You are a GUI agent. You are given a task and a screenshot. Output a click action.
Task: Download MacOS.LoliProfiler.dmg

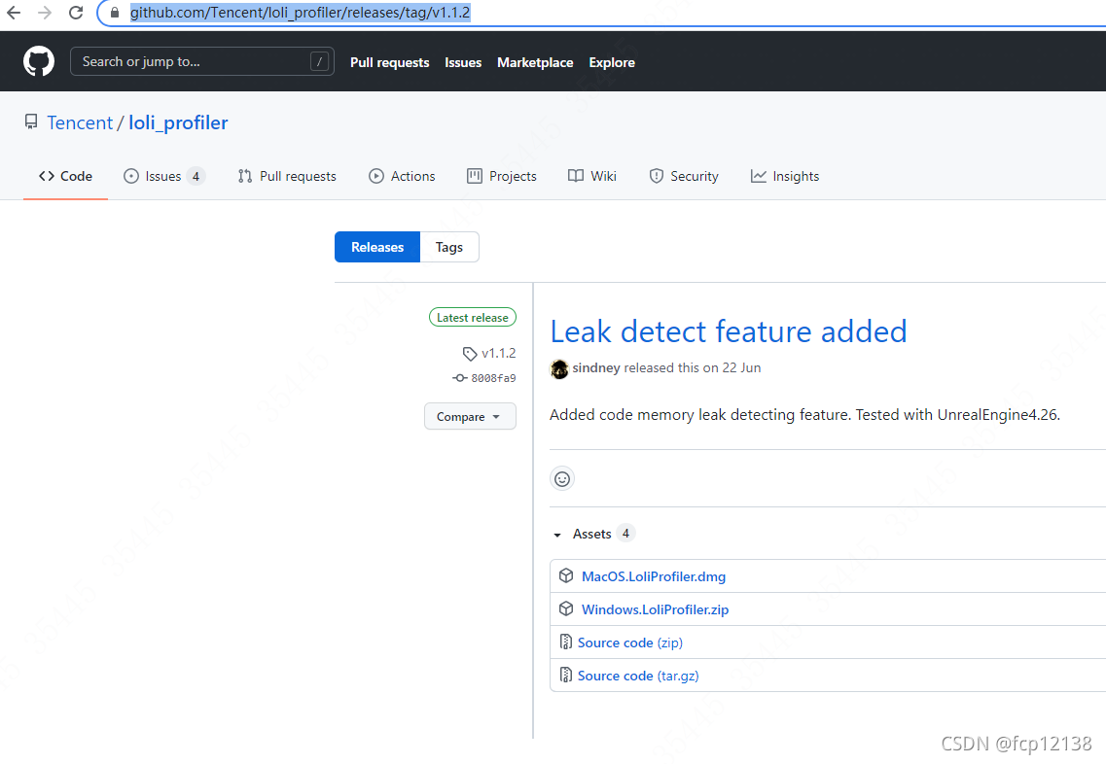coord(653,576)
